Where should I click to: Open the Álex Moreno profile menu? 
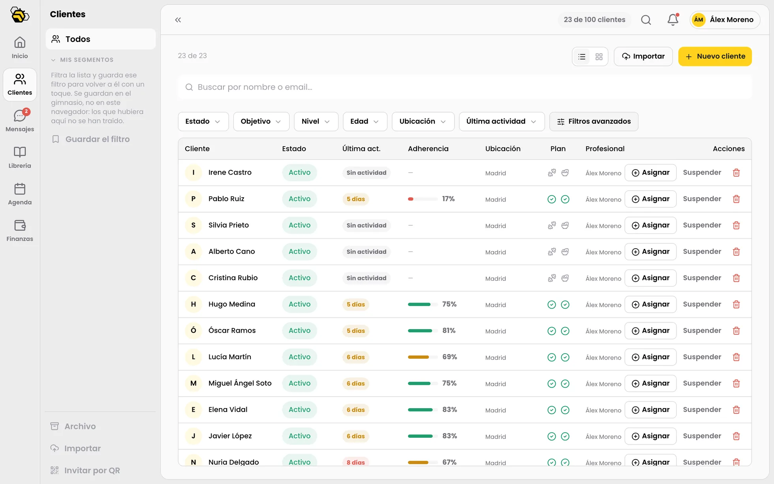(725, 20)
